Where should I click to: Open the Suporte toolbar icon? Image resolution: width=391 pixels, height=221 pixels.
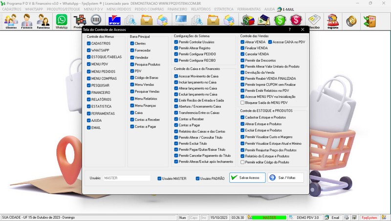click(x=333, y=22)
